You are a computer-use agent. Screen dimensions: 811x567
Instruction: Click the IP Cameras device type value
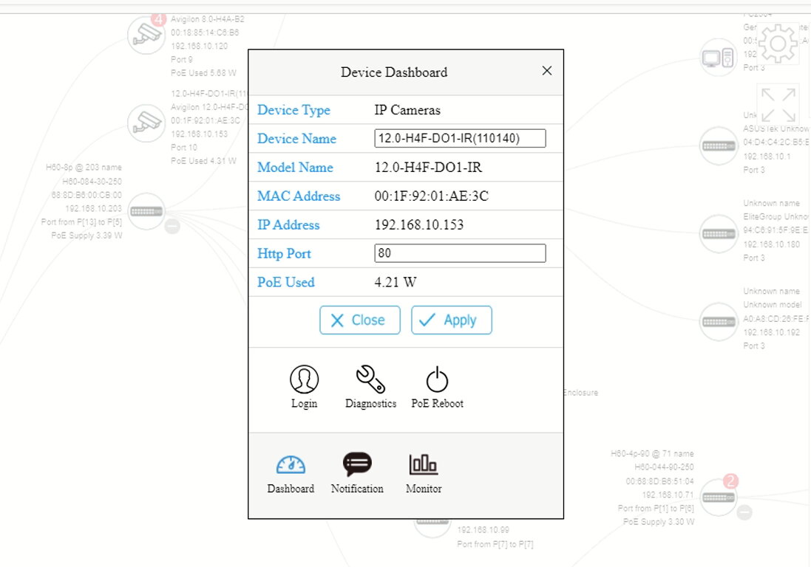pyautogui.click(x=407, y=110)
